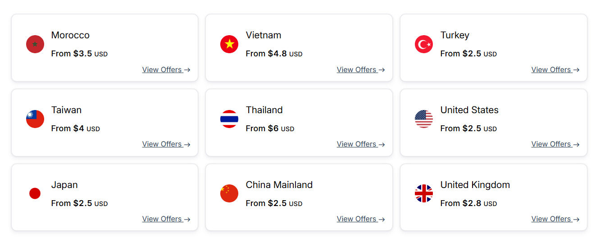This screenshot has width=600, height=243.
Task: Select the Thailand card title
Action: tap(264, 110)
